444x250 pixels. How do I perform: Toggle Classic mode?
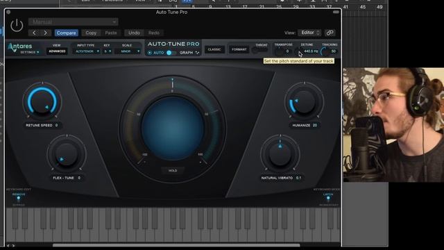(214, 49)
